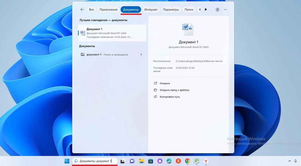Open the three-dots options menu

point(225,9)
